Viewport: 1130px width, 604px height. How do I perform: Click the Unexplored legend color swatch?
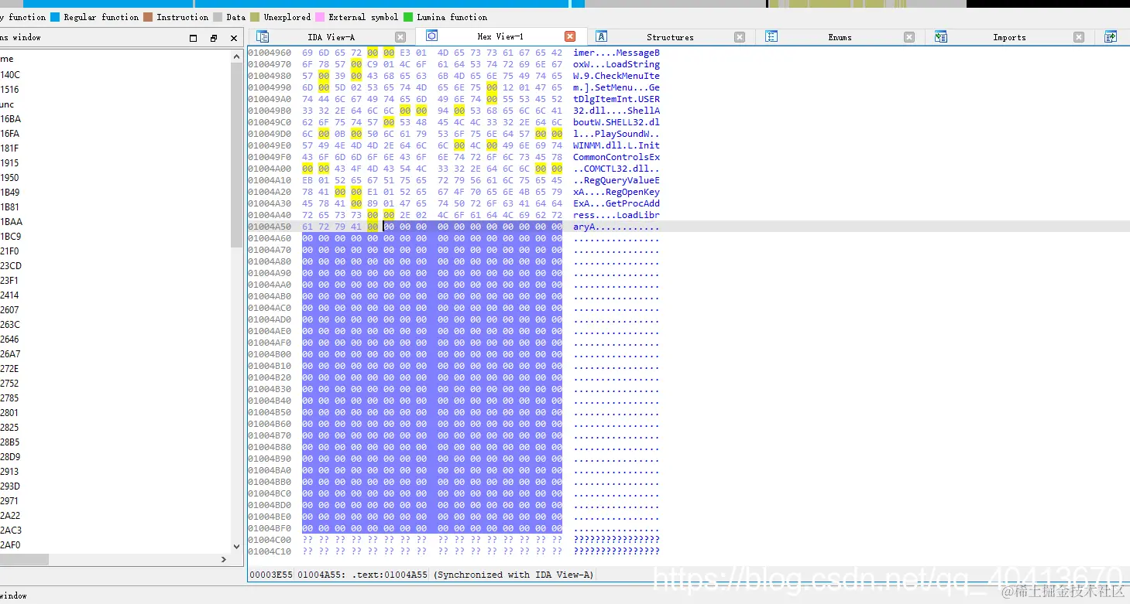[x=255, y=17]
